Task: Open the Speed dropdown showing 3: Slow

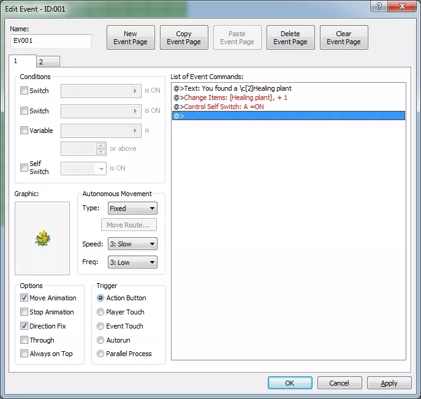Action: [x=132, y=244]
